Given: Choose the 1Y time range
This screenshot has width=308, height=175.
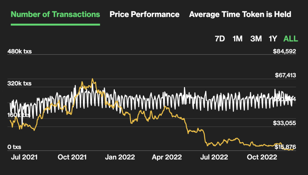Looking at the screenshot, I should click(273, 39).
